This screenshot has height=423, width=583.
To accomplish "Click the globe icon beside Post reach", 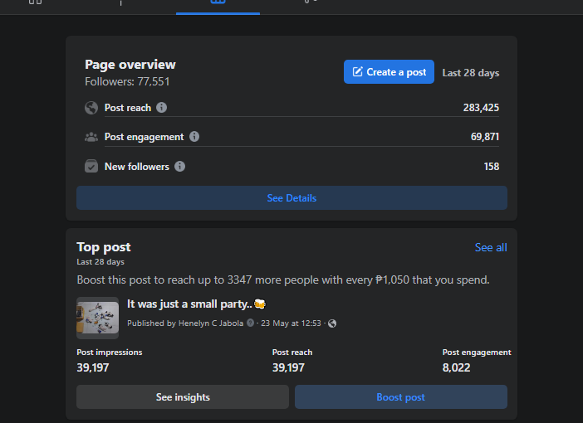I will [x=91, y=108].
